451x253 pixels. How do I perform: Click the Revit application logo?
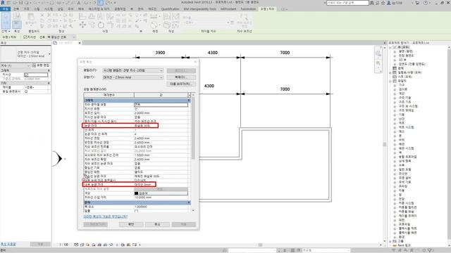3,3
